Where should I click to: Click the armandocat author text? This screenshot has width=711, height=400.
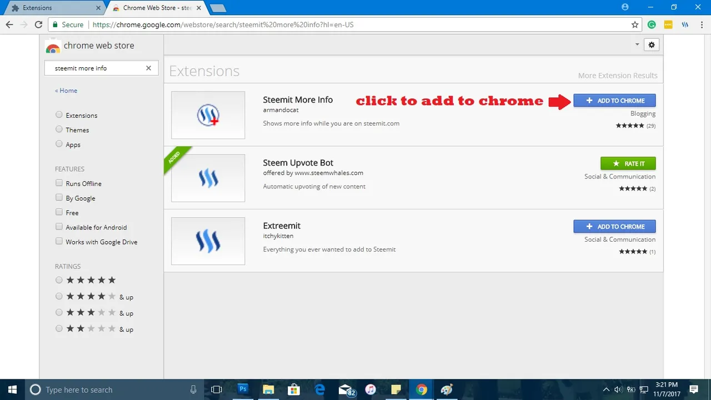click(281, 110)
